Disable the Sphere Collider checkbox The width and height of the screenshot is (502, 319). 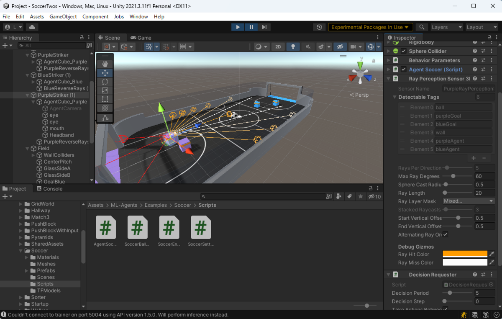[404, 51]
